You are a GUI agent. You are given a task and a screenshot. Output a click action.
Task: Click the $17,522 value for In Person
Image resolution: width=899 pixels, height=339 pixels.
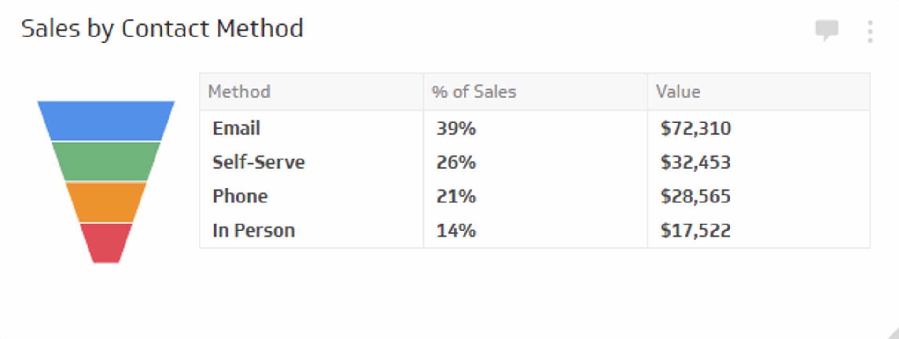[x=695, y=230]
